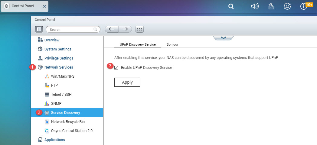Expand the top pull-down chevron handle
This screenshot has height=145, width=317.
[x=224, y=38]
